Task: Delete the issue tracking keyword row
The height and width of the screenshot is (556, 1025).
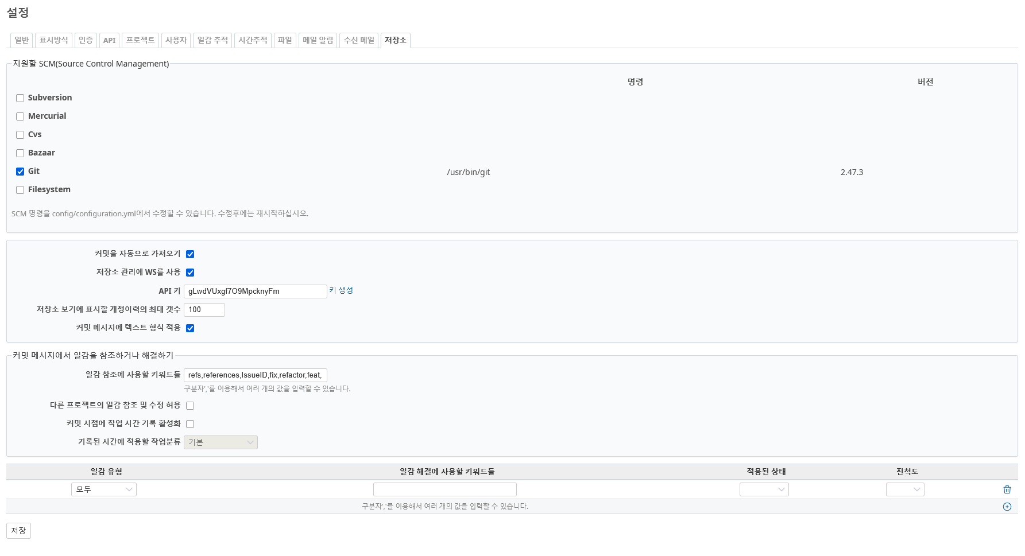Action: tap(1007, 489)
